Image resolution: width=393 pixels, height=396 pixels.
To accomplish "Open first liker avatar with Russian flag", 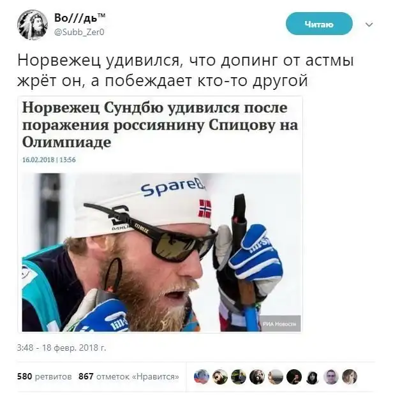I will (x=201, y=377).
